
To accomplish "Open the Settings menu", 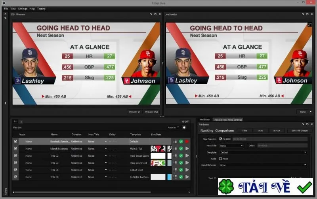I will pyautogui.click(x=23, y=9).
